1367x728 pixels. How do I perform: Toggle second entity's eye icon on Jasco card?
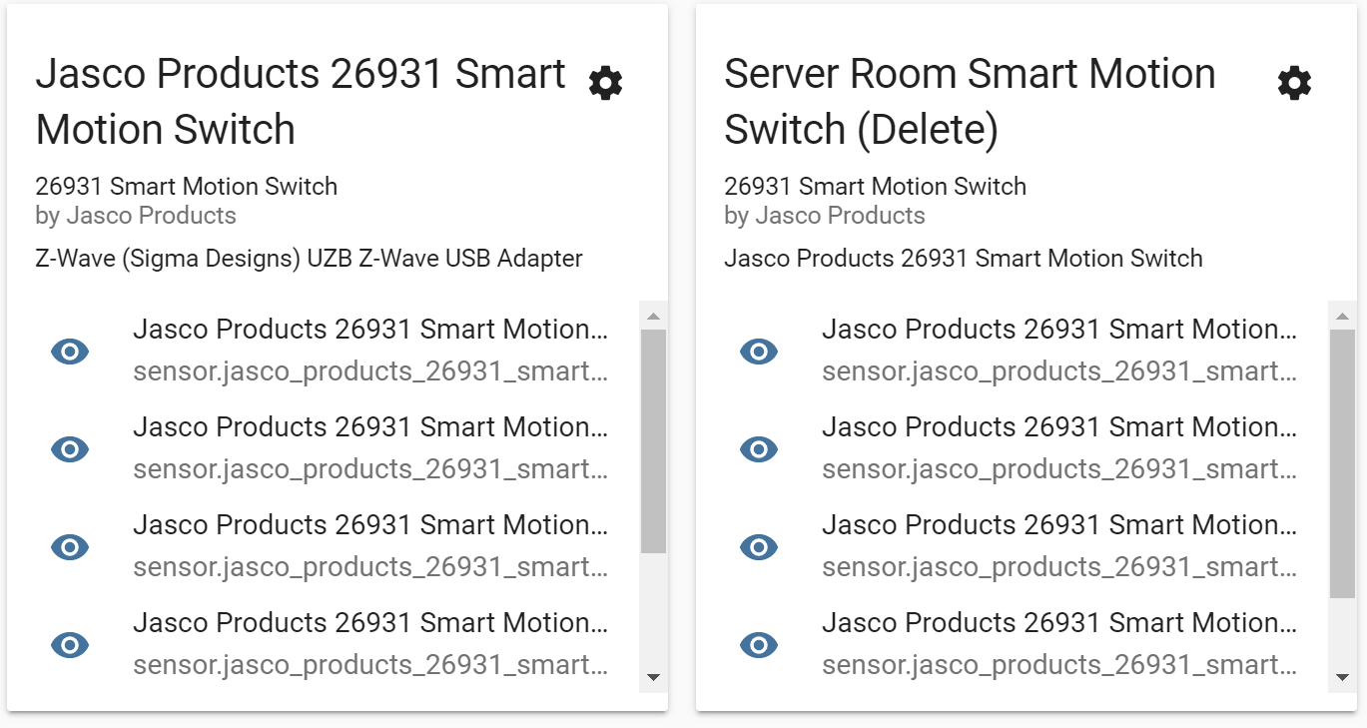click(x=70, y=449)
